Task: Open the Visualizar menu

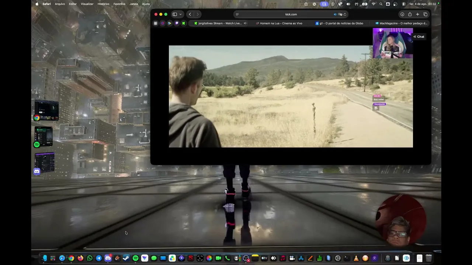Action: pyautogui.click(x=87, y=4)
